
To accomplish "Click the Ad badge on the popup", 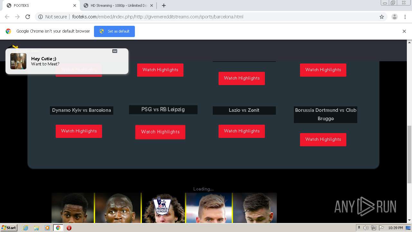I will click(x=115, y=51).
